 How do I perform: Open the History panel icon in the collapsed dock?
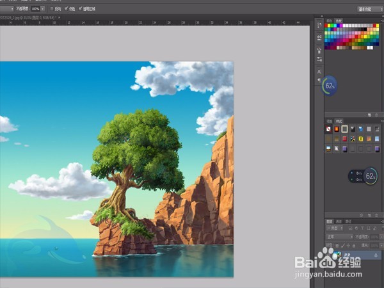pyautogui.click(x=319, y=25)
